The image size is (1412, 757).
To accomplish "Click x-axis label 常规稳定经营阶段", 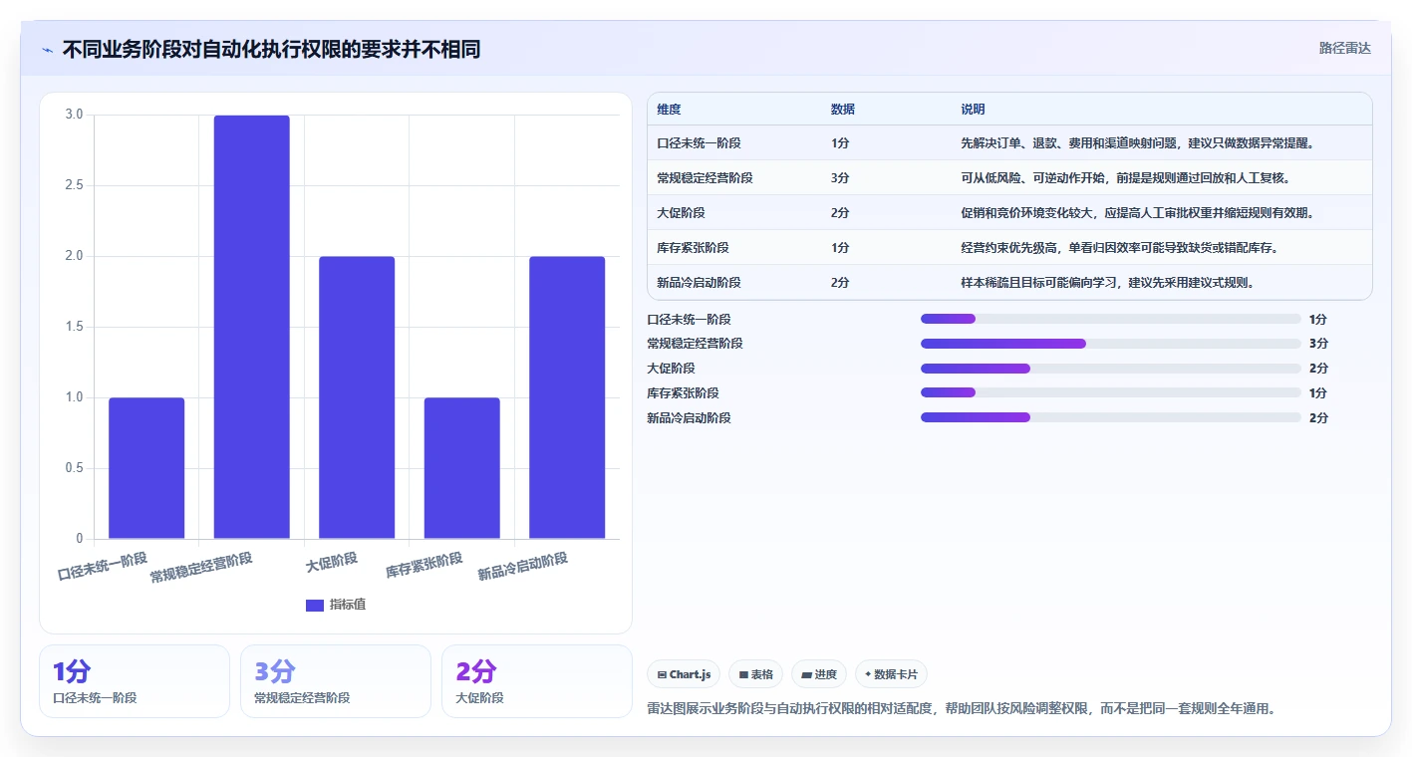I will coord(201,567).
